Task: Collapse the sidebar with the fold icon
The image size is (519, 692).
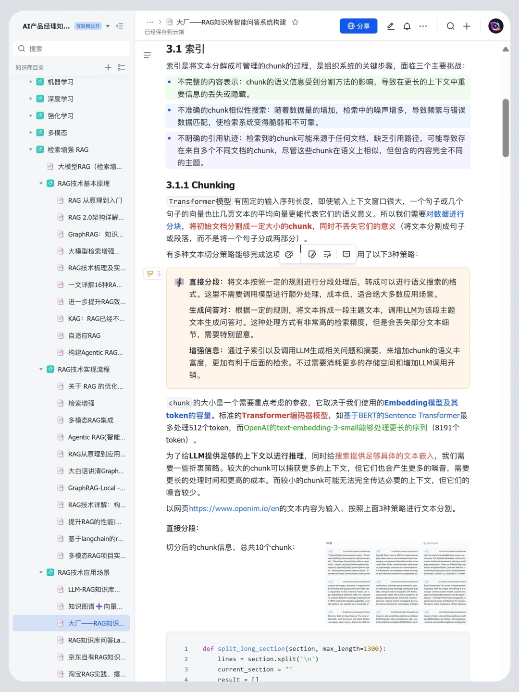Action: (120, 26)
